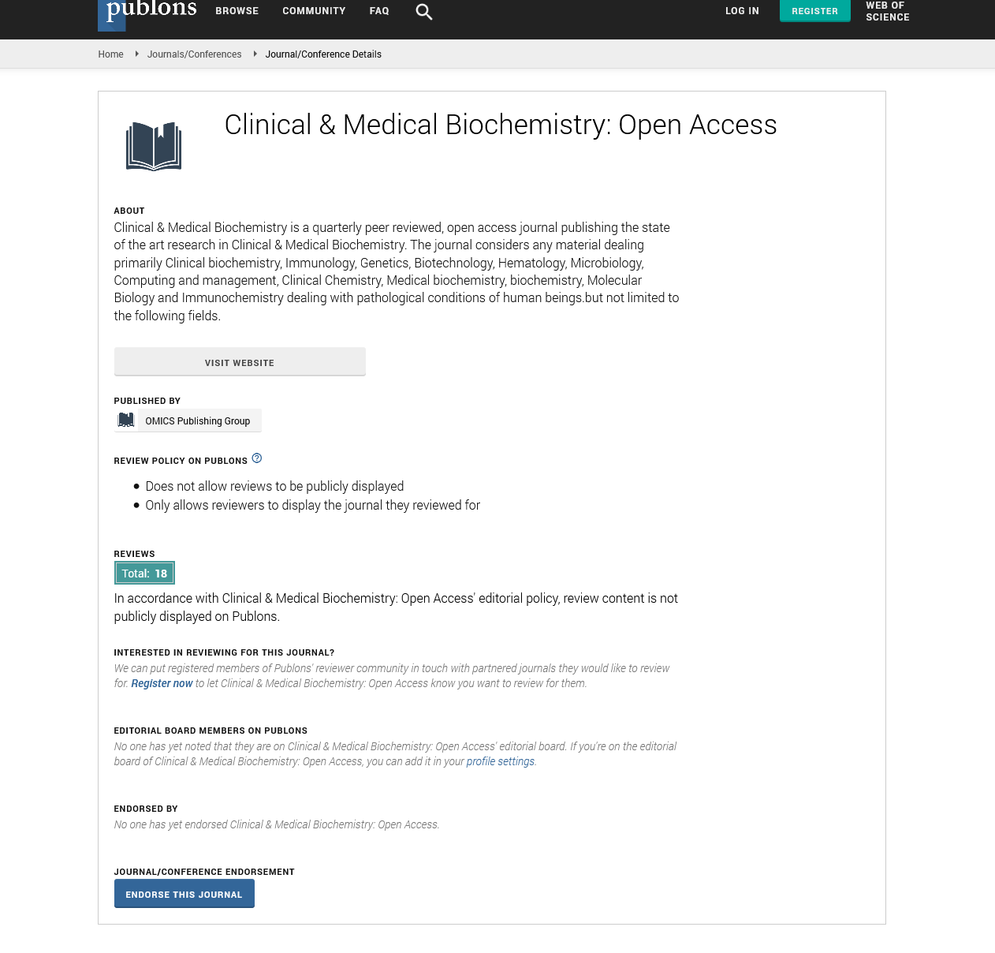Go to Web of Science
This screenshot has height=953, width=995.
pyautogui.click(x=888, y=11)
